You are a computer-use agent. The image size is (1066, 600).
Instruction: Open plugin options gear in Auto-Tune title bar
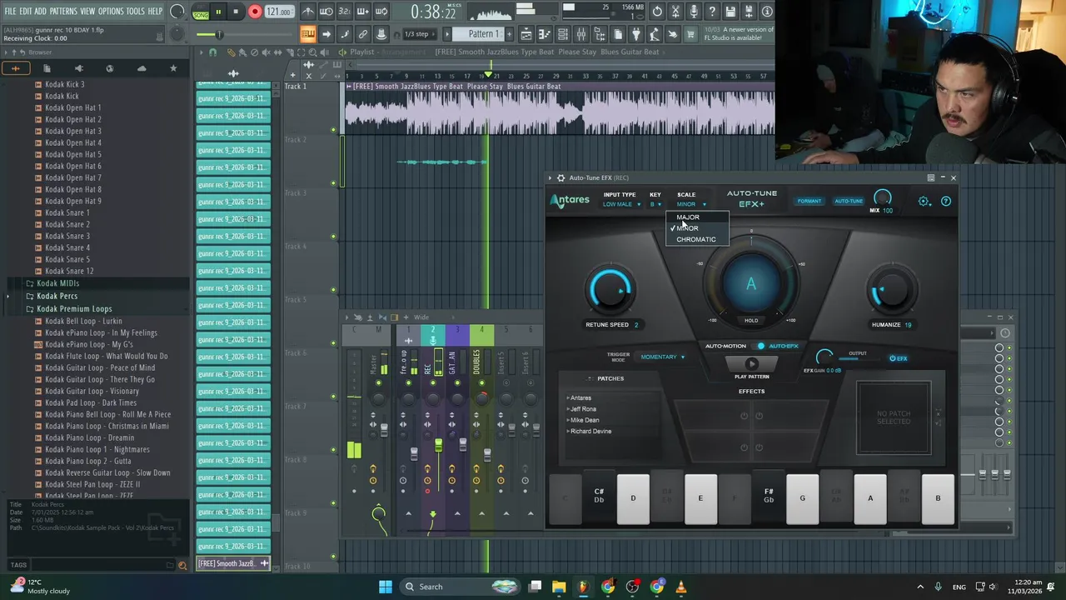point(560,177)
